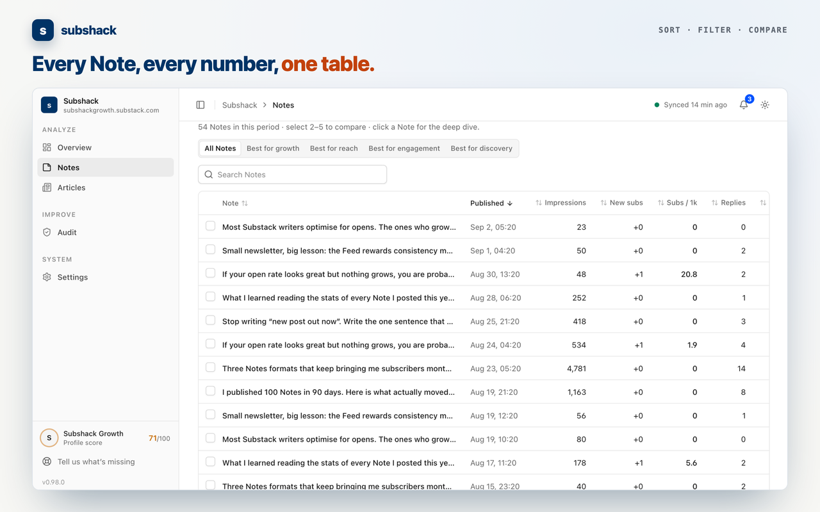Screen dimensions: 820x512
Task: Click the 20.8 Subs / 1k value
Action: 689,274
